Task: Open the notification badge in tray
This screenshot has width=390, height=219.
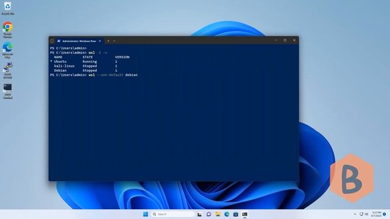Action: point(385,214)
